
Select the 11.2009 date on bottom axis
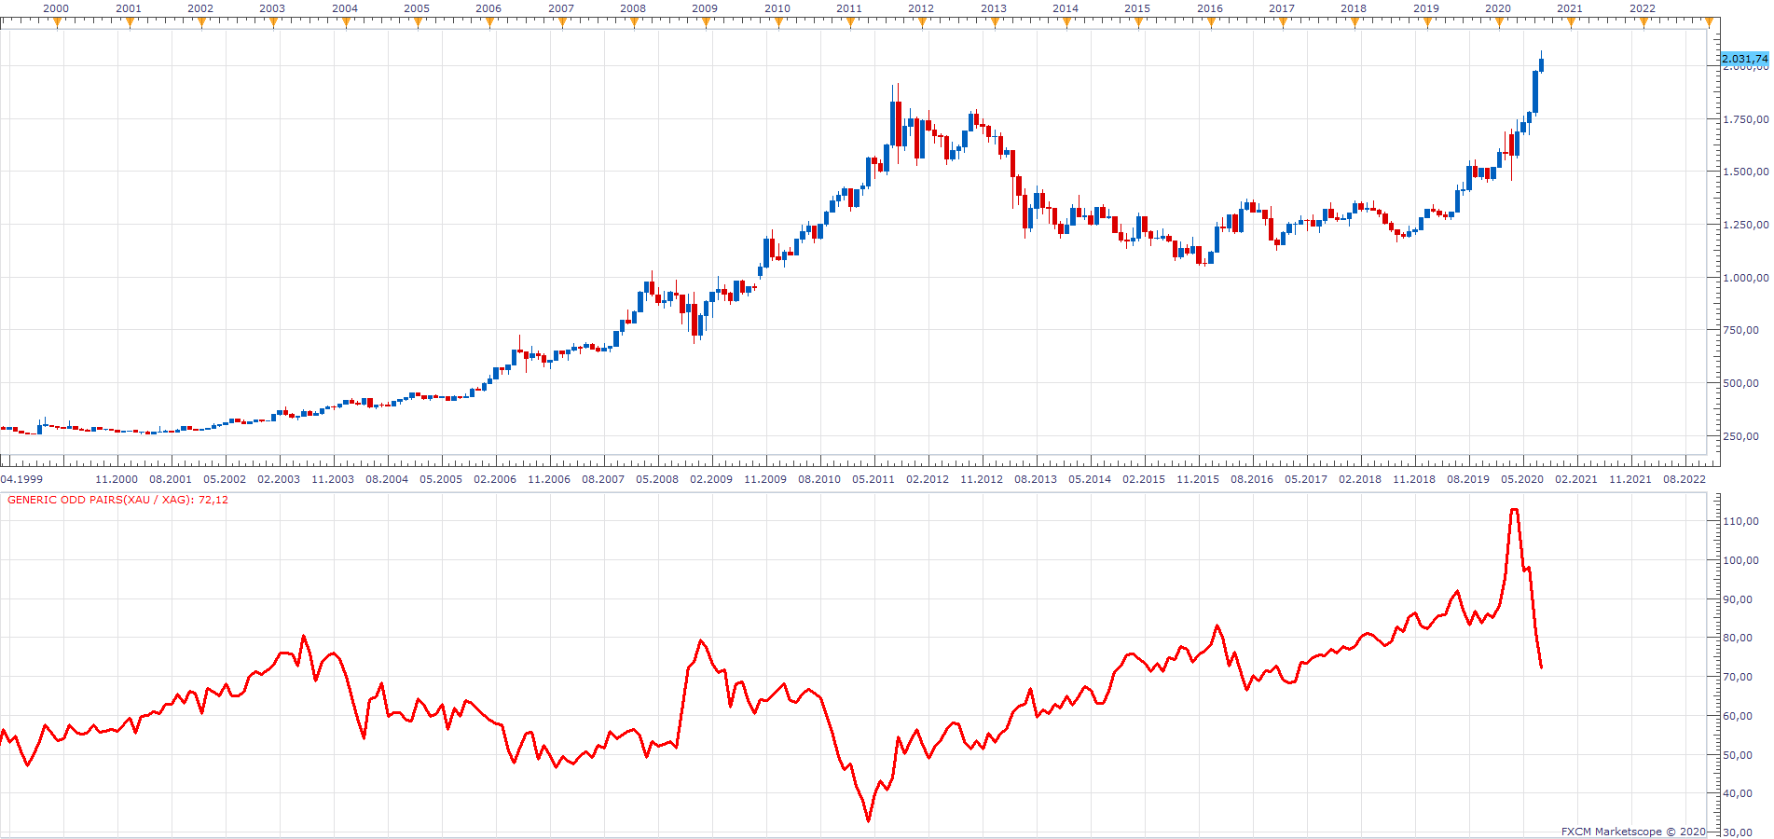(x=765, y=479)
